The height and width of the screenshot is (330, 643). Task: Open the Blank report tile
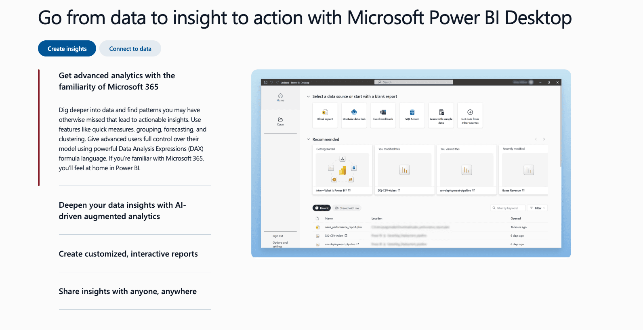pyautogui.click(x=325, y=115)
